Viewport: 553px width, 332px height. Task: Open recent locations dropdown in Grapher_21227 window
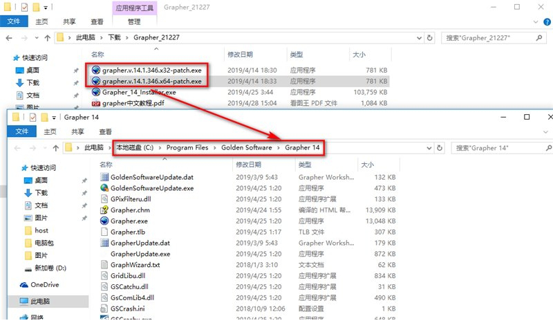[x=37, y=38]
